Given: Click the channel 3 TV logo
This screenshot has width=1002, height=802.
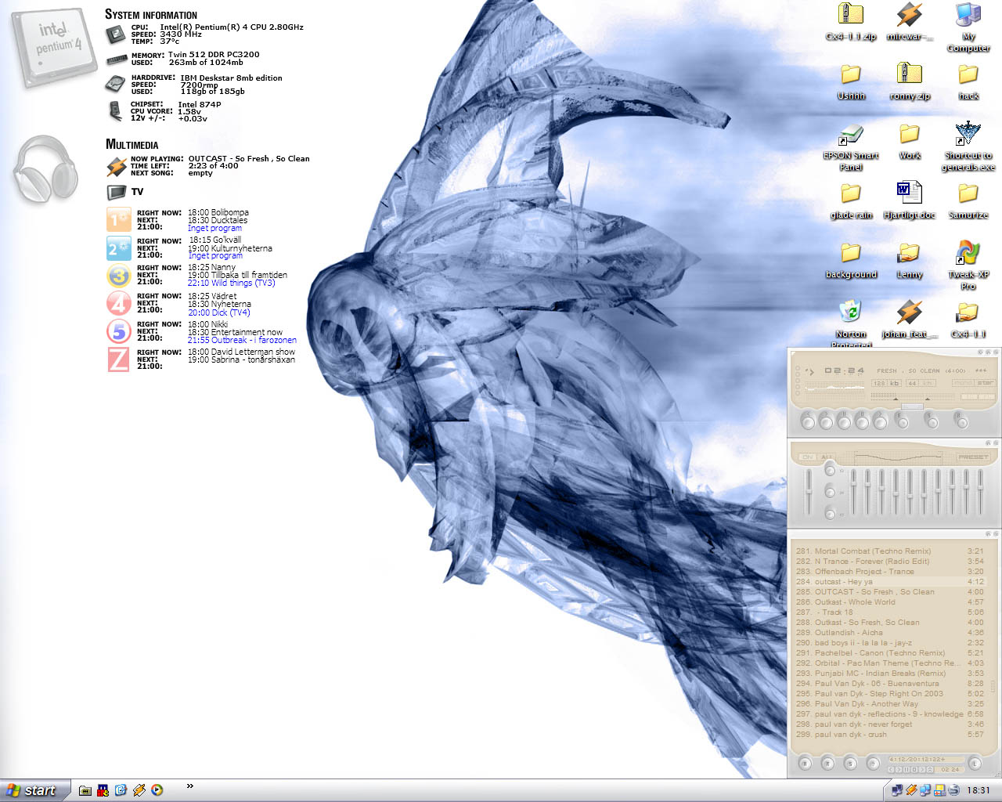Looking at the screenshot, I should click(x=118, y=276).
